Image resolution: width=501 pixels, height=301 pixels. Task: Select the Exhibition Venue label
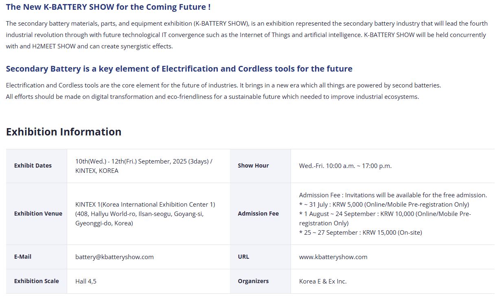tap(38, 214)
